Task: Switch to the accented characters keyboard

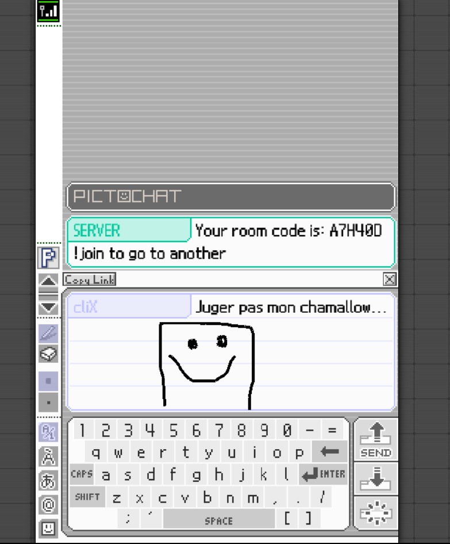Action: 48,457
